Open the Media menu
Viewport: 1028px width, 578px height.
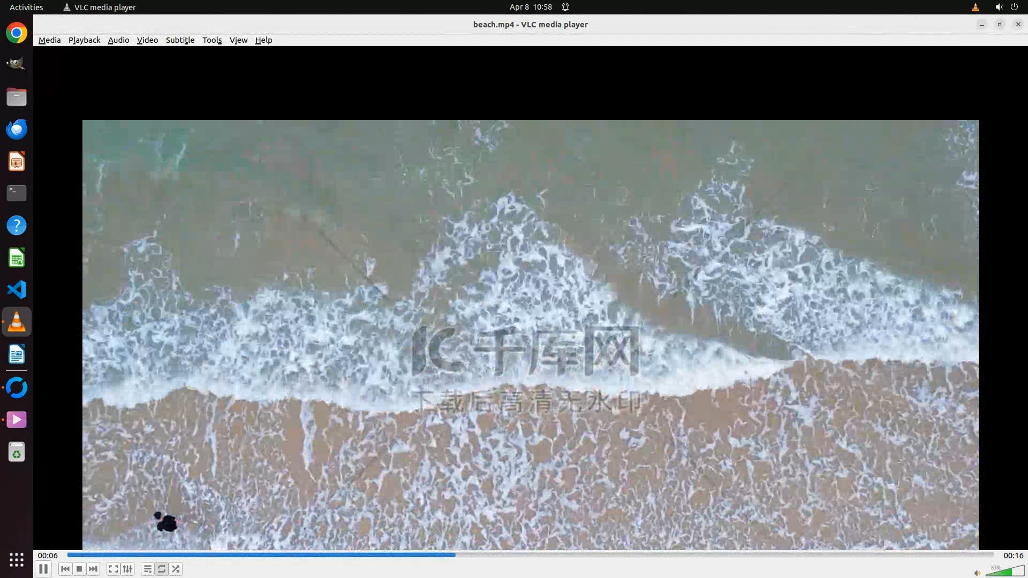[x=49, y=40]
